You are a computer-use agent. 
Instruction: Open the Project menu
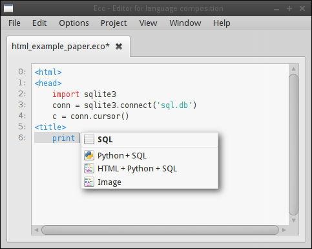pos(114,23)
